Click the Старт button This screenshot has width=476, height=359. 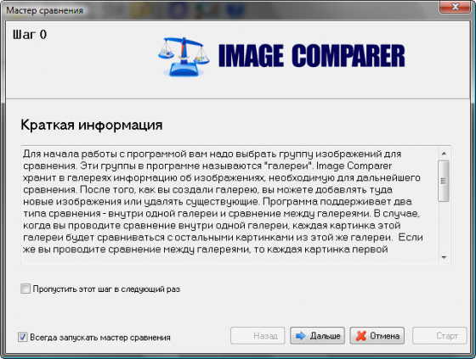pos(439,335)
